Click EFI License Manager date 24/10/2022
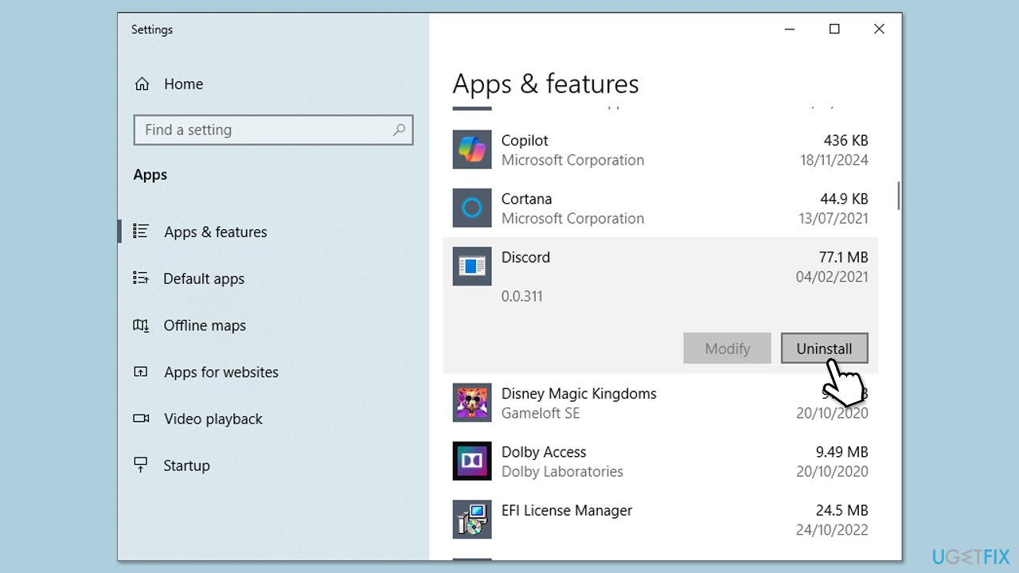The width and height of the screenshot is (1019, 573). point(832,530)
